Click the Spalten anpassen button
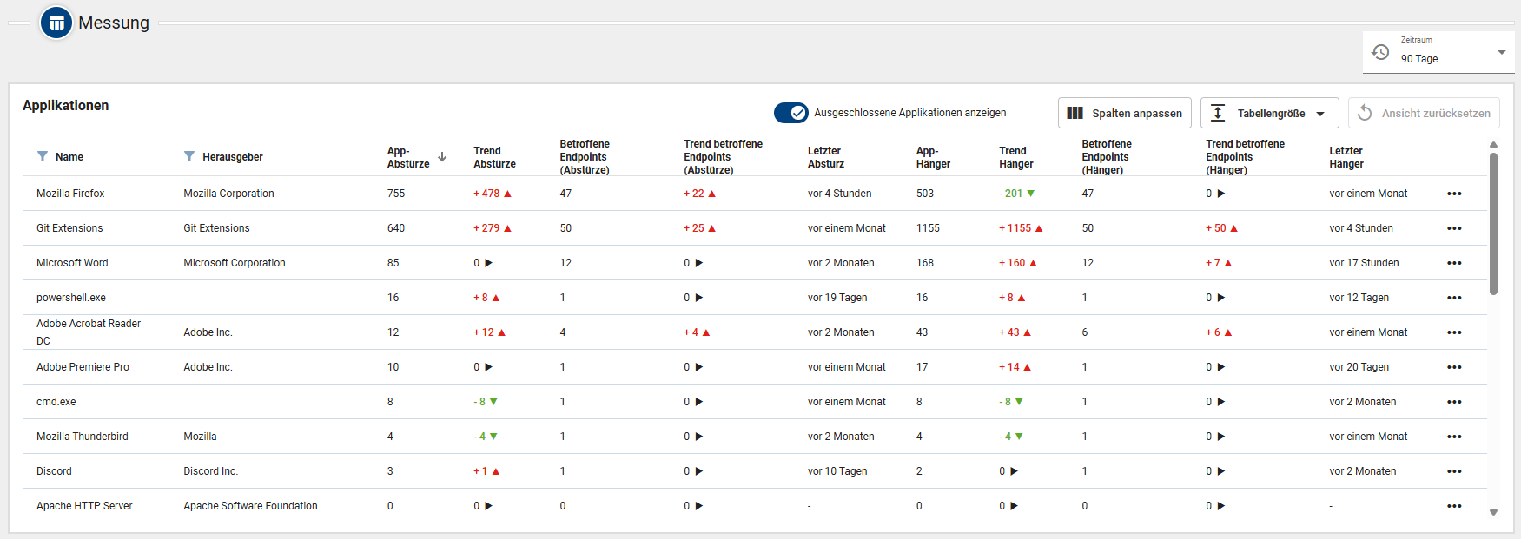 (x=1124, y=113)
